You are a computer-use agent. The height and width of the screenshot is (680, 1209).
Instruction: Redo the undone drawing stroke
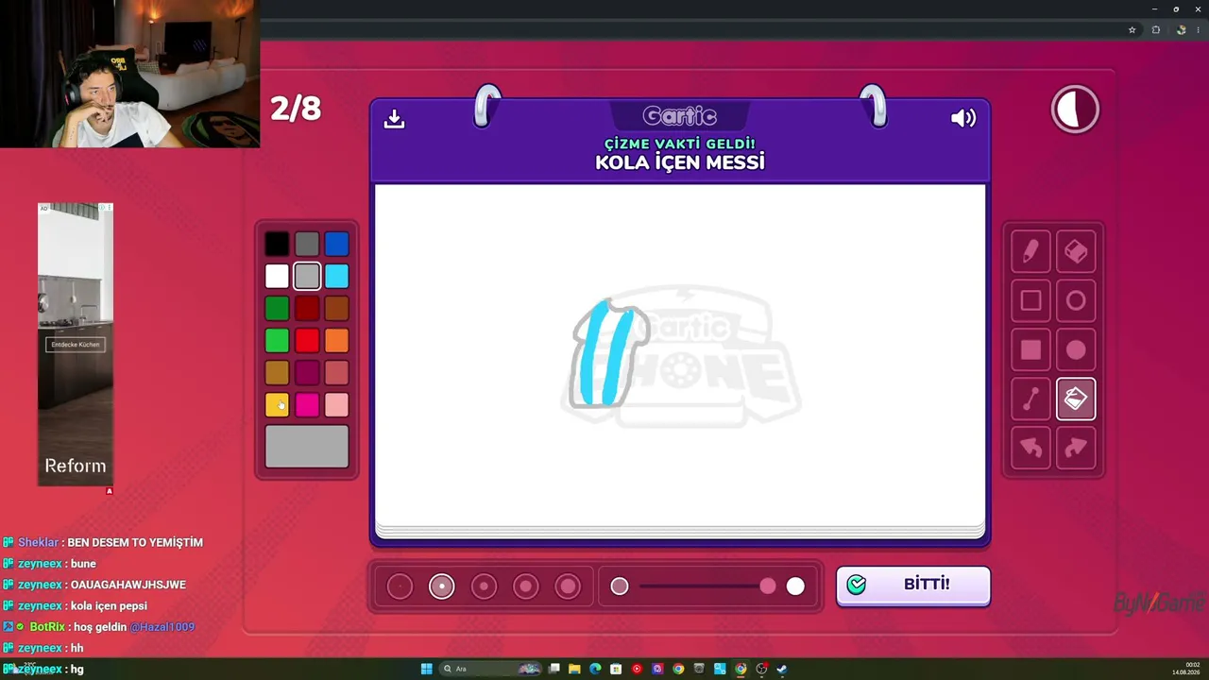coord(1076,448)
